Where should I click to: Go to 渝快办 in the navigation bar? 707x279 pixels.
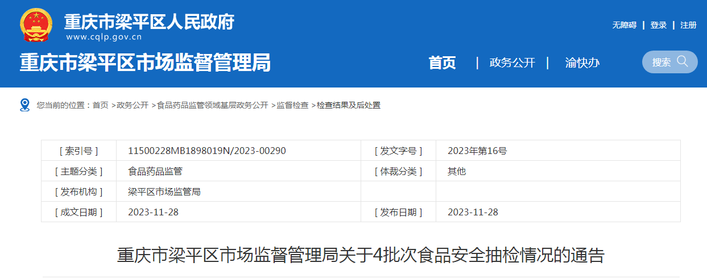click(x=582, y=63)
